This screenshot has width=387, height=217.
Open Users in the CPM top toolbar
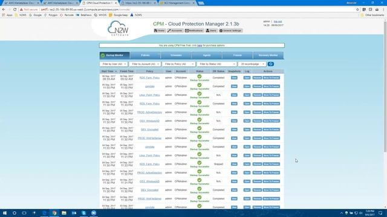[211, 31]
